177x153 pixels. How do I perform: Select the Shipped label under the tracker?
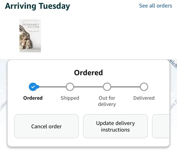70,98
